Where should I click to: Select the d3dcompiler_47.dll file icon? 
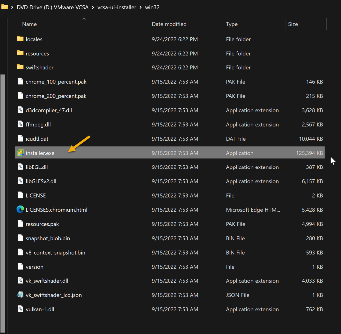[x=20, y=110]
